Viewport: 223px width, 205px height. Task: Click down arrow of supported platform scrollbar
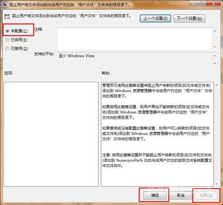[215, 64]
